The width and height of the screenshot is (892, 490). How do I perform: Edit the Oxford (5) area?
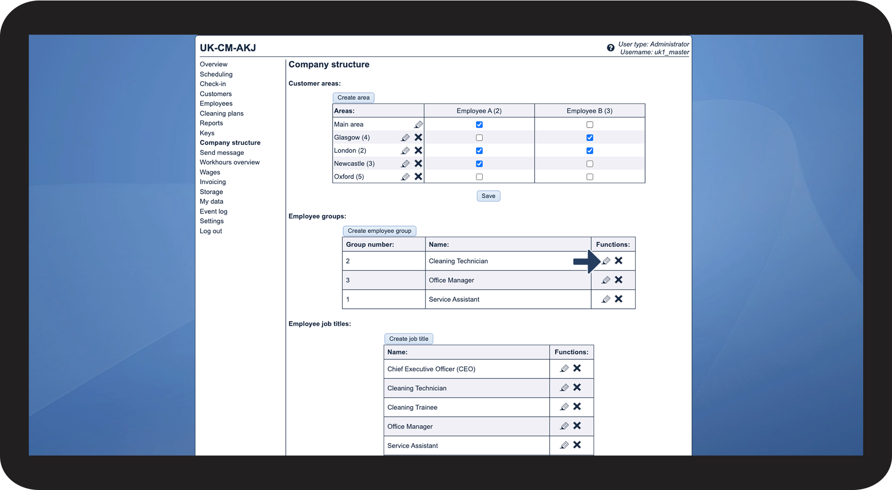pos(405,177)
